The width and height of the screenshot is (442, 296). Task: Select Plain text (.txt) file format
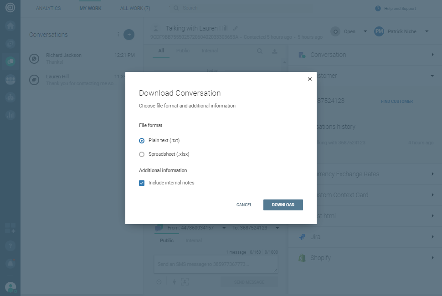(x=142, y=141)
